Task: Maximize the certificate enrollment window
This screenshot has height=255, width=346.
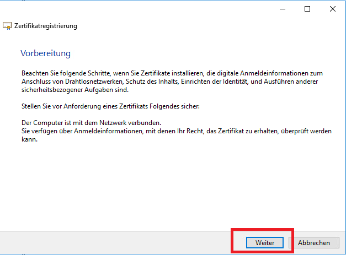Action: click(307, 9)
